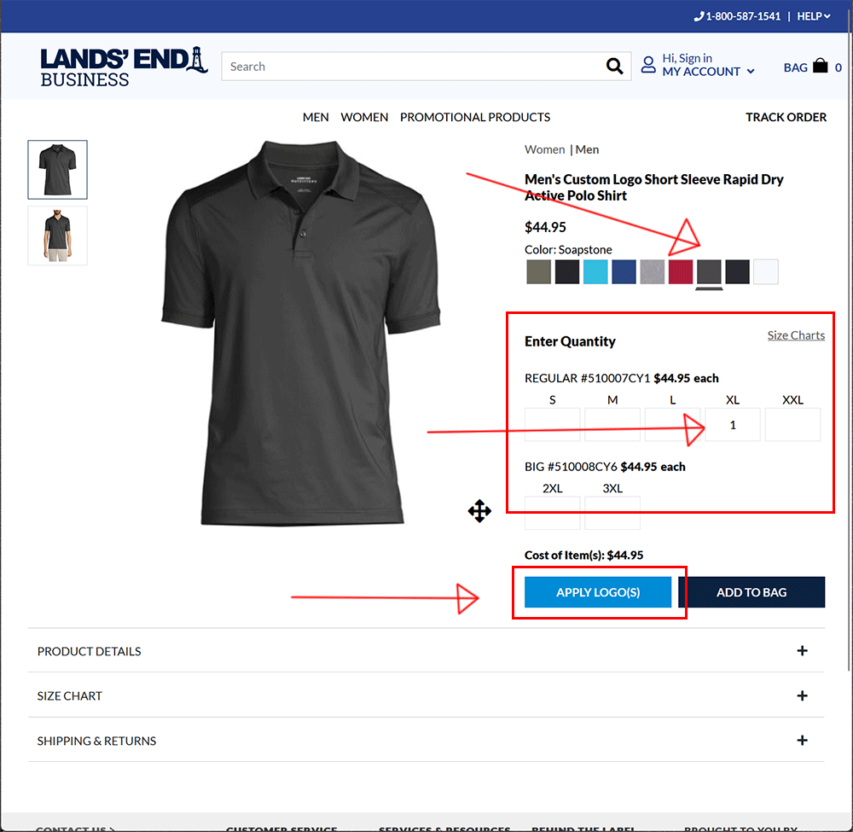Screen dimensions: 853x832
Task: Select the white color swatch
Action: tap(765, 271)
